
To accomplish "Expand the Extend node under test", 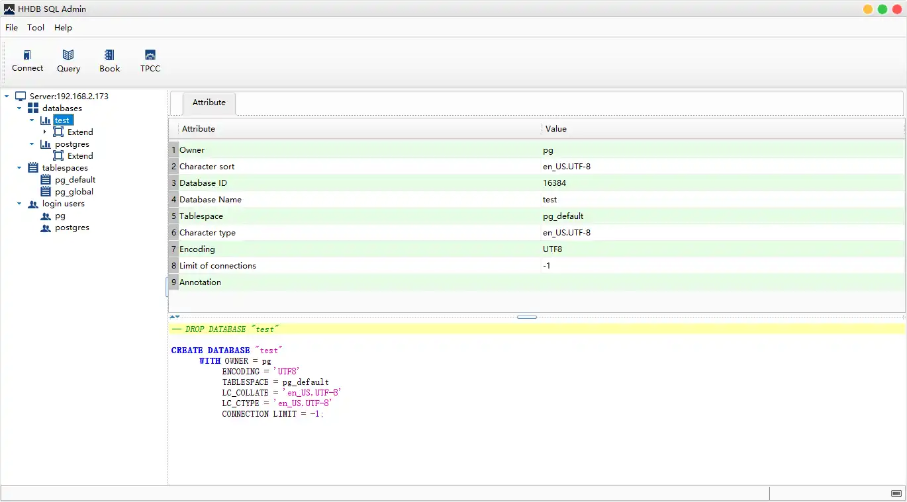I will (44, 132).
